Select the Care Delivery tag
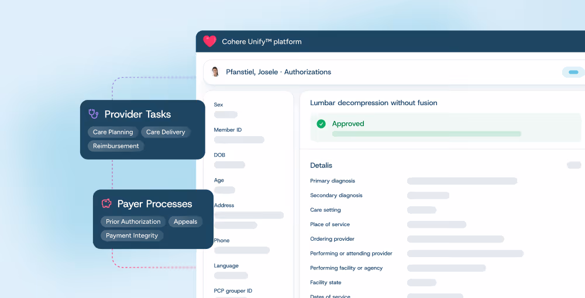 [166, 132]
